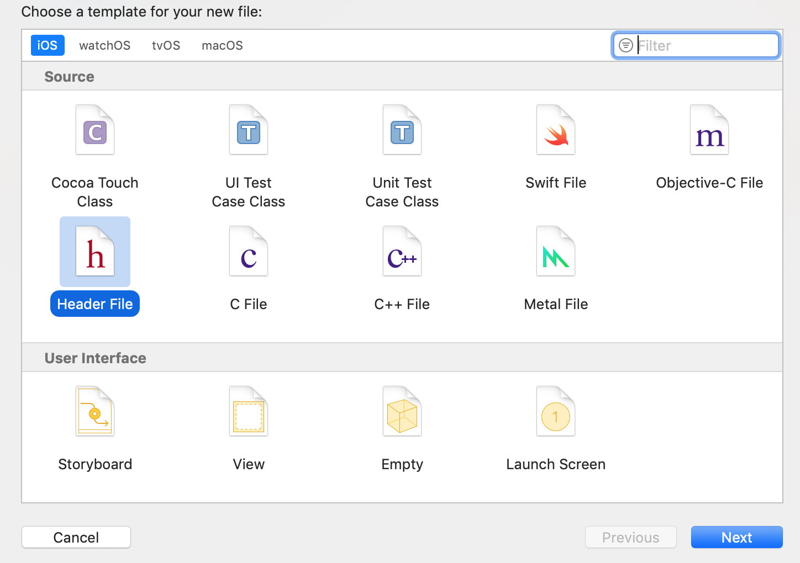This screenshot has width=800, height=563.
Task: Open the macOS platform tab
Action: point(223,45)
